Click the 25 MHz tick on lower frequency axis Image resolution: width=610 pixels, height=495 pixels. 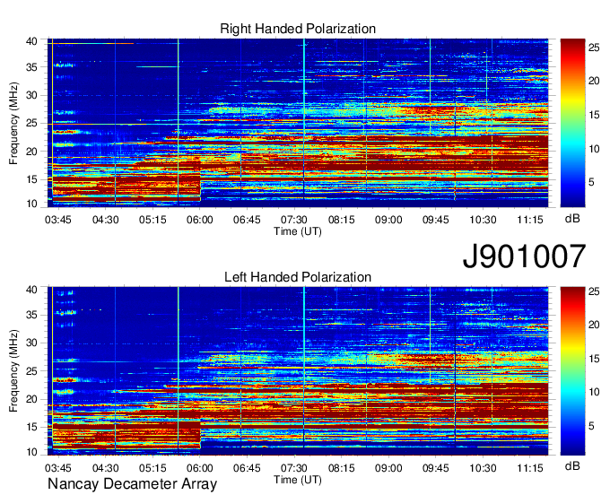pos(32,371)
